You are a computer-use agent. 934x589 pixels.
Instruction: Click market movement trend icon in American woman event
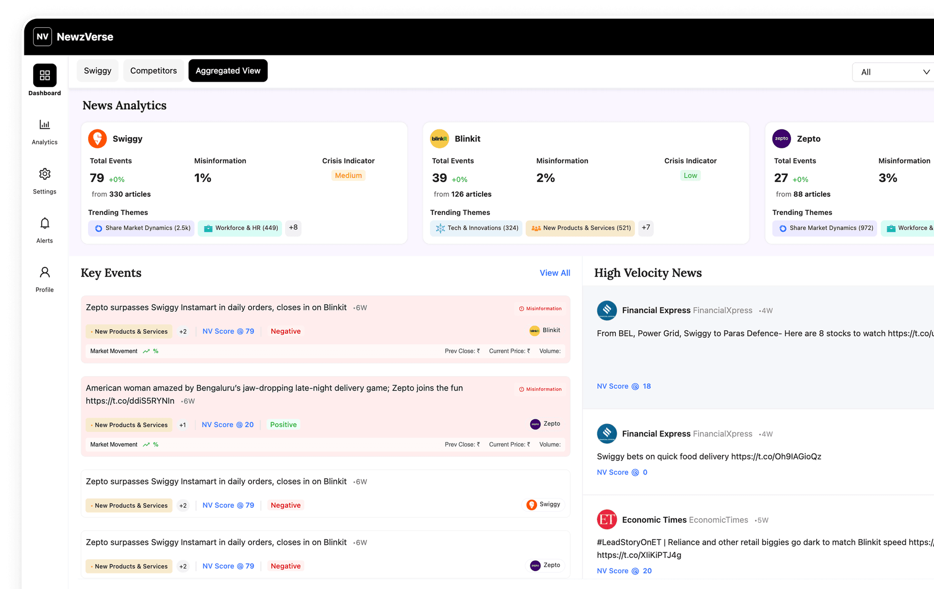(x=146, y=445)
